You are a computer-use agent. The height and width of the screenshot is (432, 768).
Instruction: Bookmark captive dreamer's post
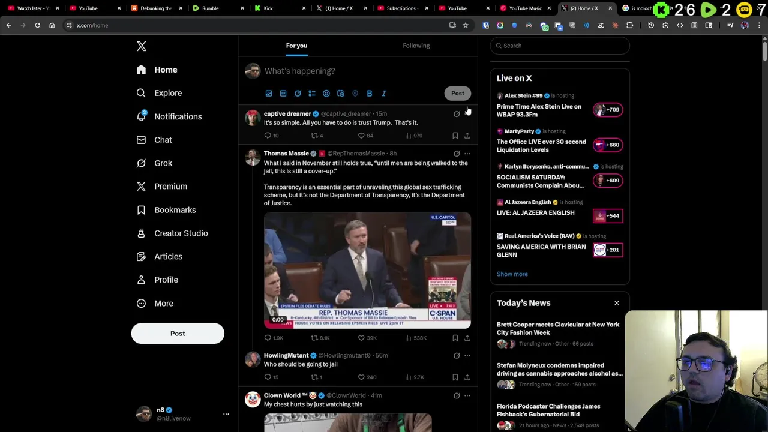coord(455,136)
